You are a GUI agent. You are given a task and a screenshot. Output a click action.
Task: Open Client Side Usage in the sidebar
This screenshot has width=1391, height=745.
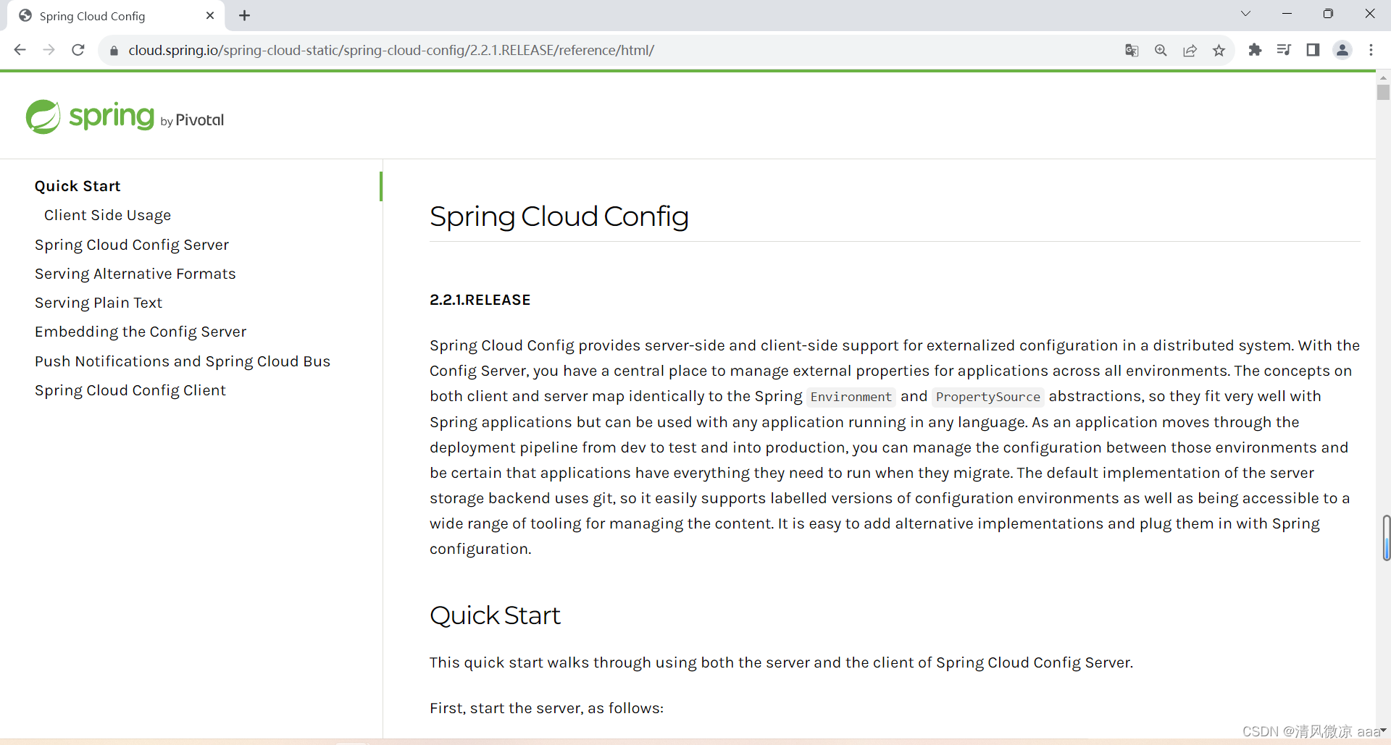(107, 215)
